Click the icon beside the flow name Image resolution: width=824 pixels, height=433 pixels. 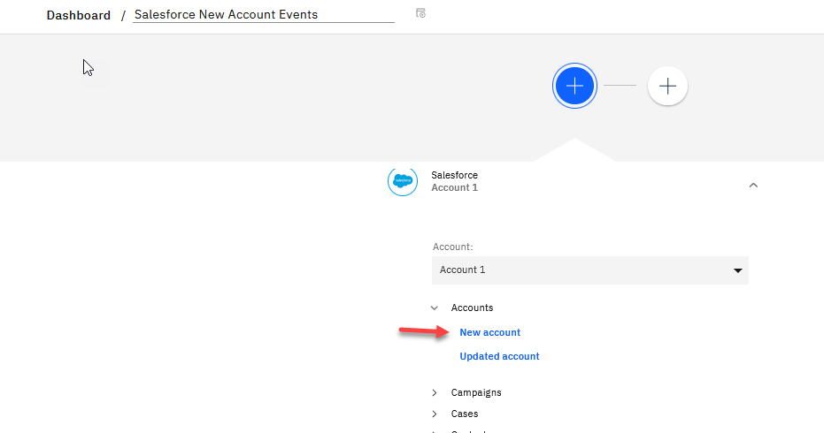coord(420,13)
